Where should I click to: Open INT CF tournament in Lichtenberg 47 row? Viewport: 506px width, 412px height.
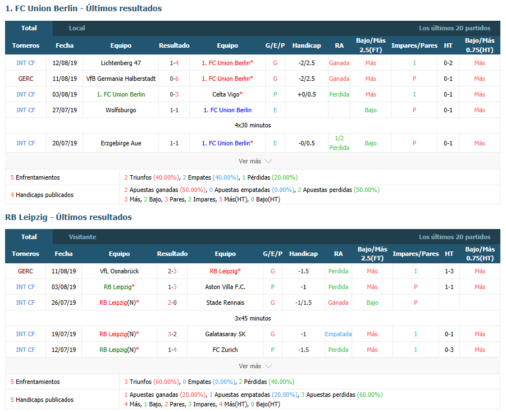(26, 63)
